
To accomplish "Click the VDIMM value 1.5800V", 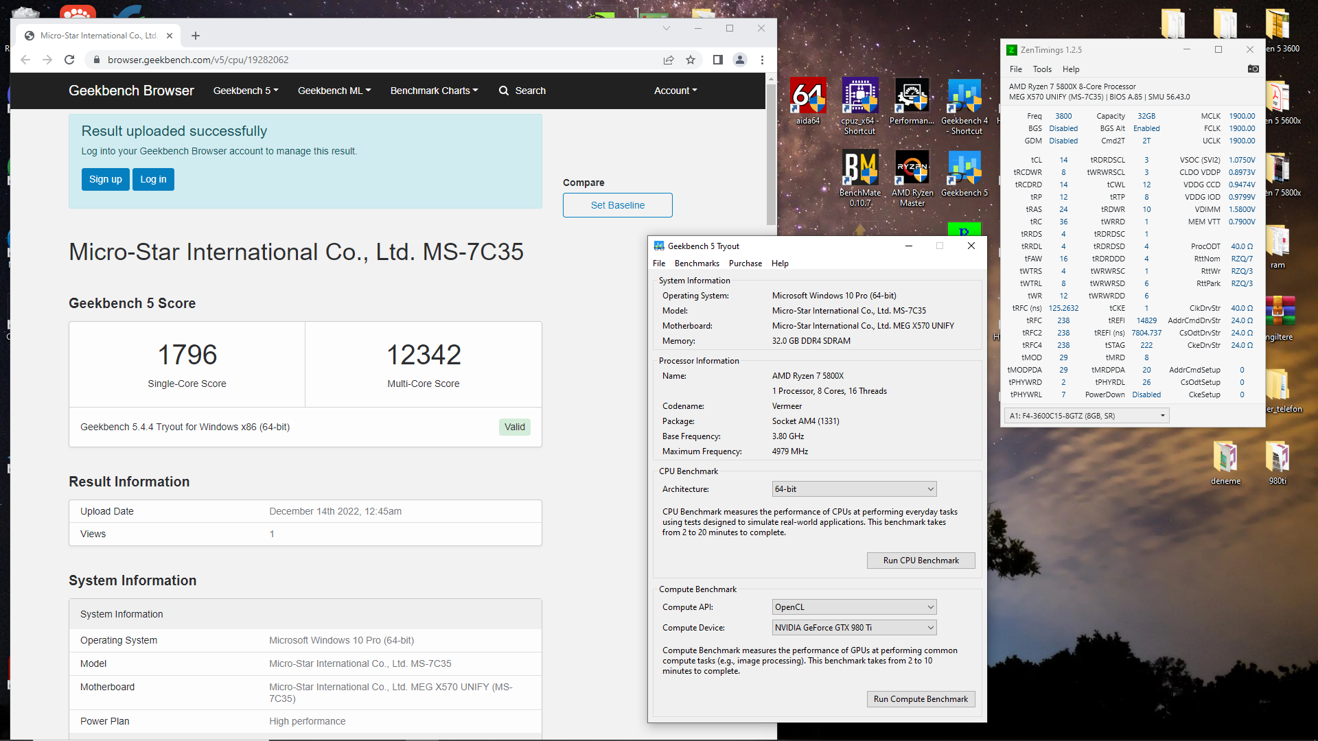I will [x=1242, y=209].
